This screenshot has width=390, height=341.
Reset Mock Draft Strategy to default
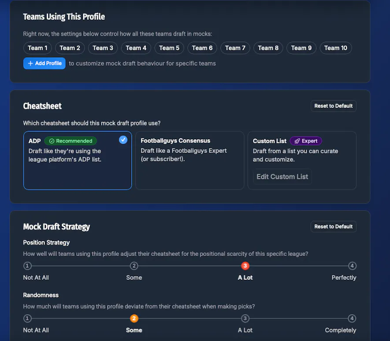coord(333,226)
